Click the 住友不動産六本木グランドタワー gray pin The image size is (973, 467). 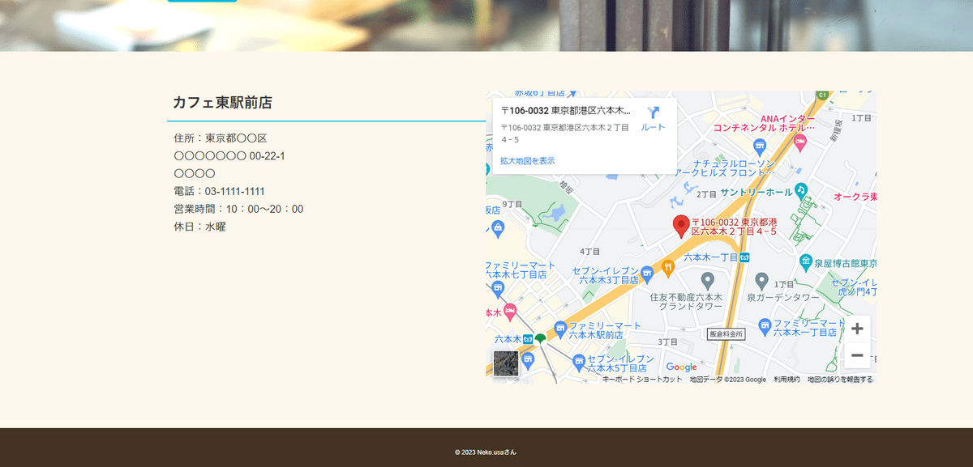708,281
